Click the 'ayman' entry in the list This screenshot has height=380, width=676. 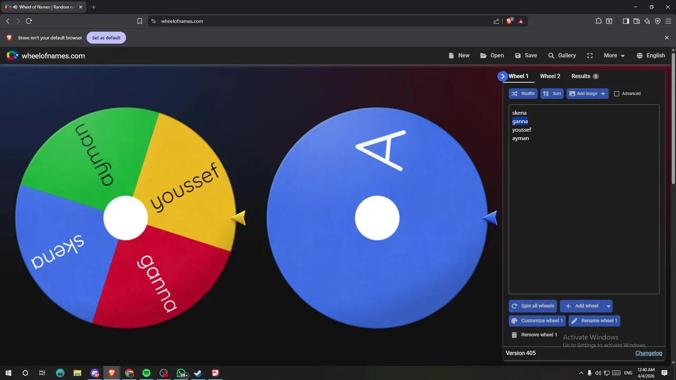pyautogui.click(x=520, y=138)
